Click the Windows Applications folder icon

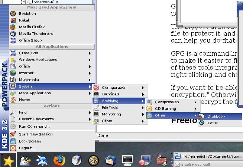(x=13, y=60)
